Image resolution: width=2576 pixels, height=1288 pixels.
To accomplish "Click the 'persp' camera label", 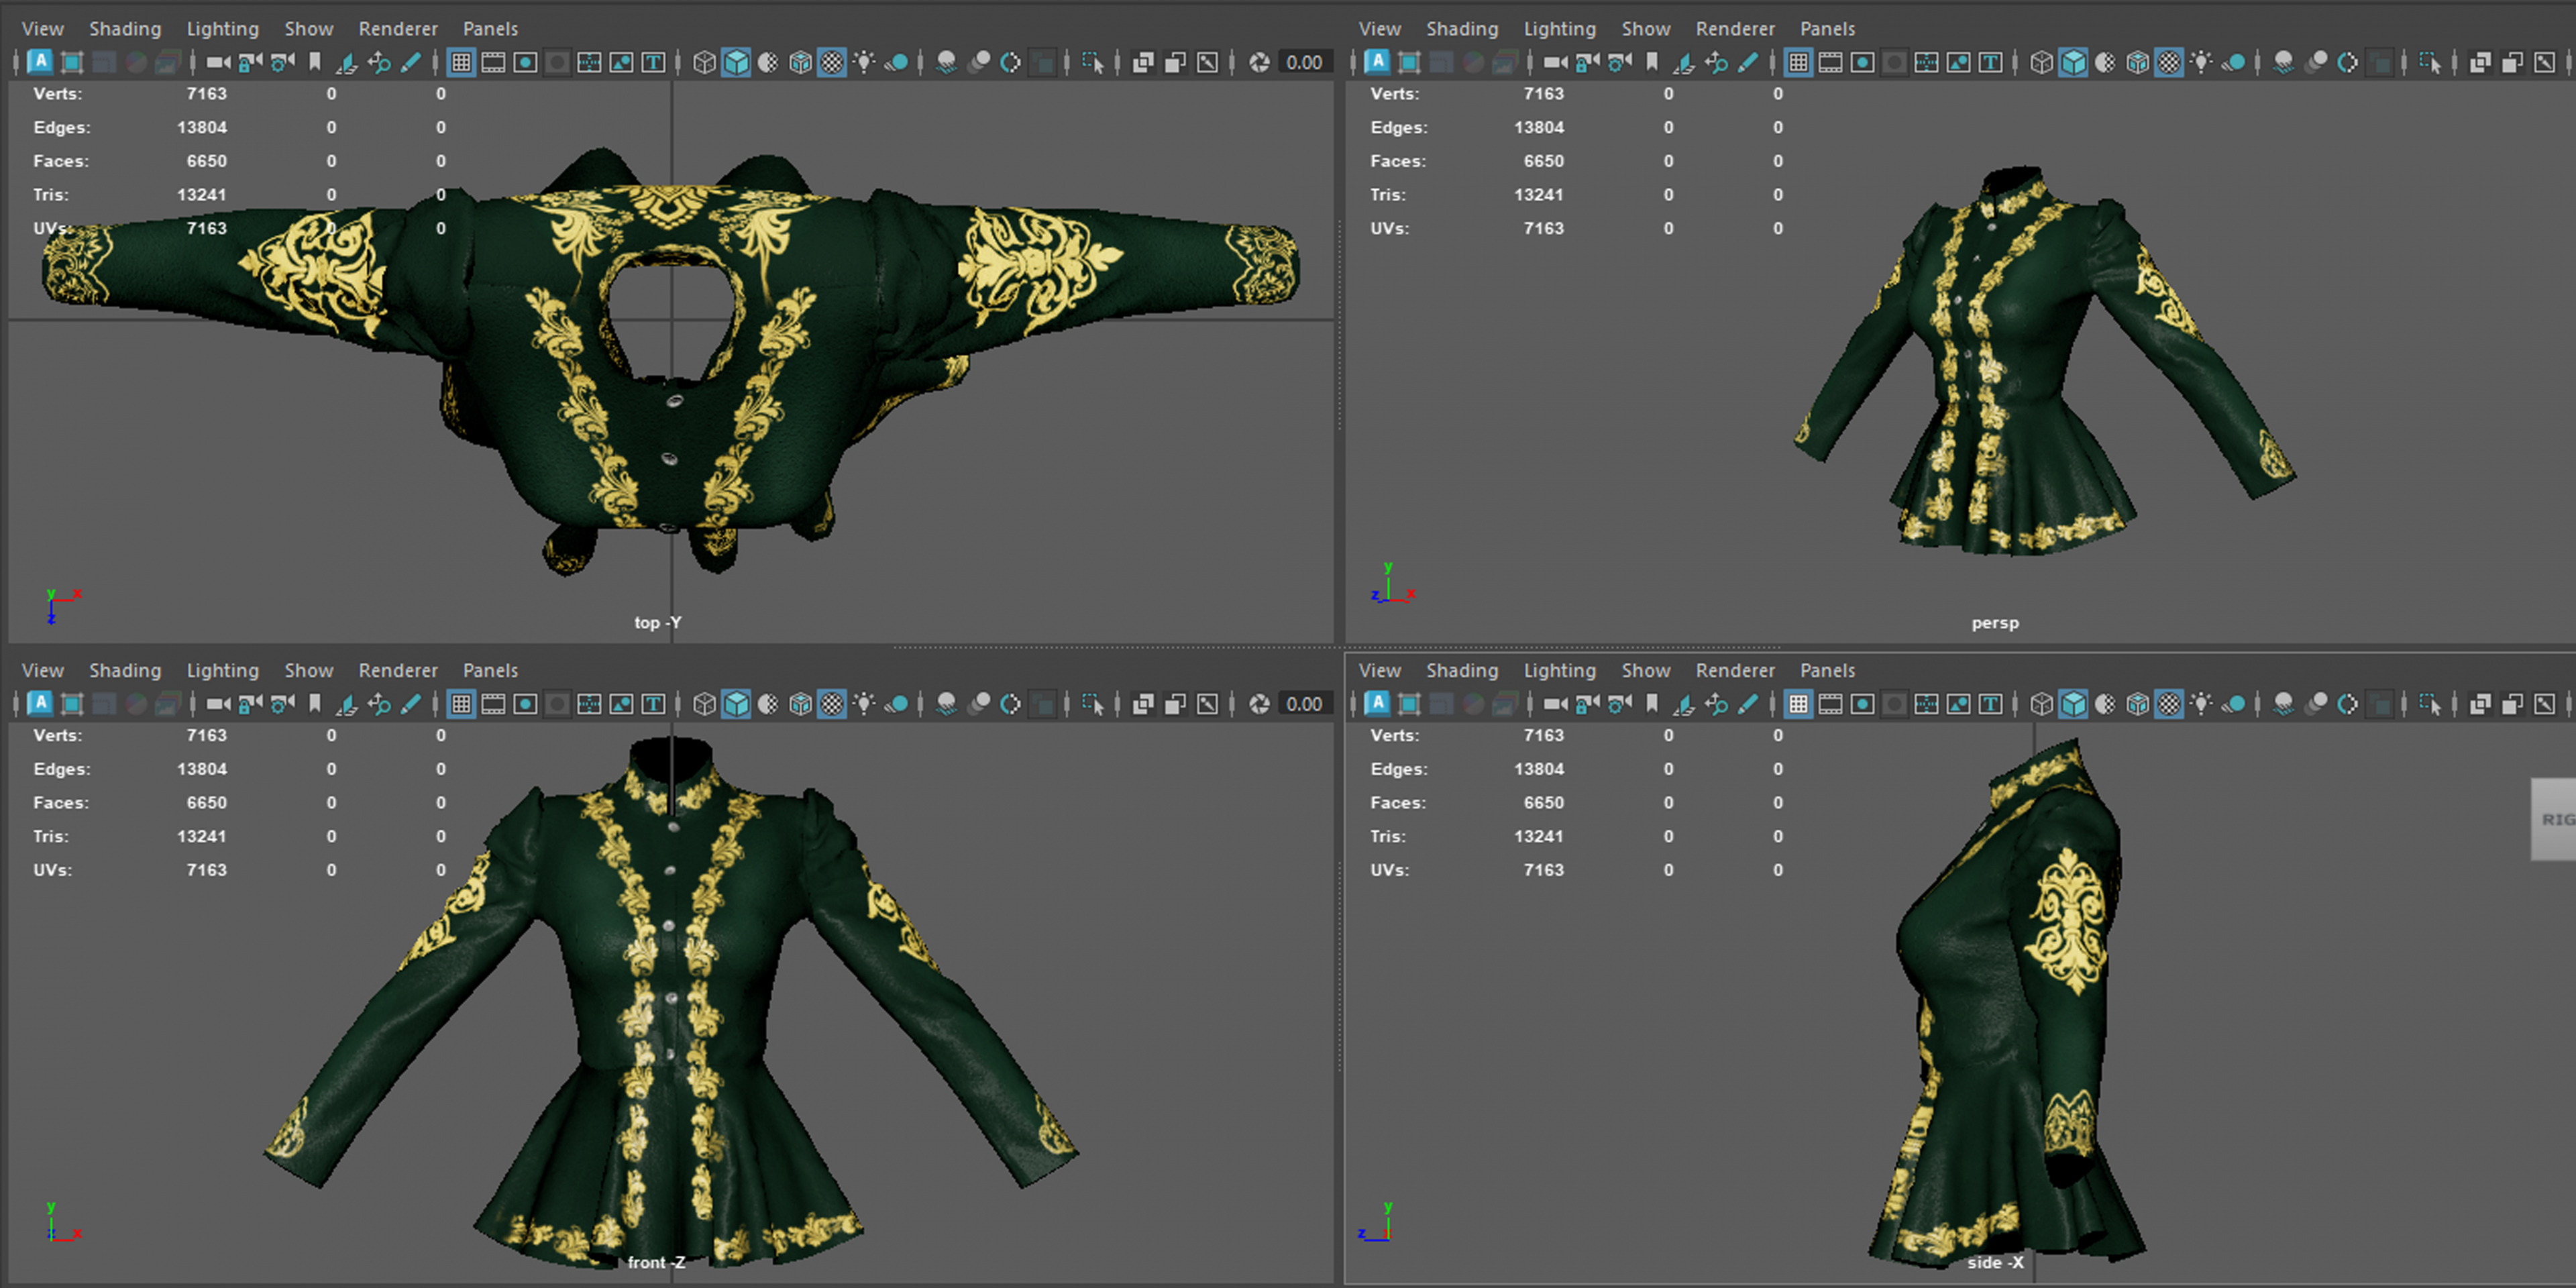I will tap(1995, 623).
